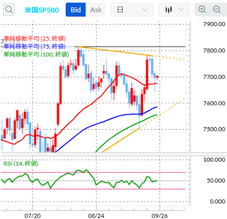Click the 7500.00 price axis label
Viewport: 227px width, 219px height.
(214, 129)
